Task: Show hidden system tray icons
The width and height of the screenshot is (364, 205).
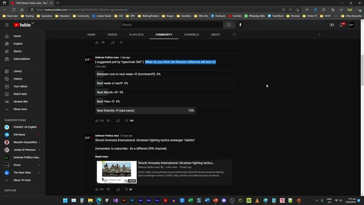Action: (x=317, y=200)
